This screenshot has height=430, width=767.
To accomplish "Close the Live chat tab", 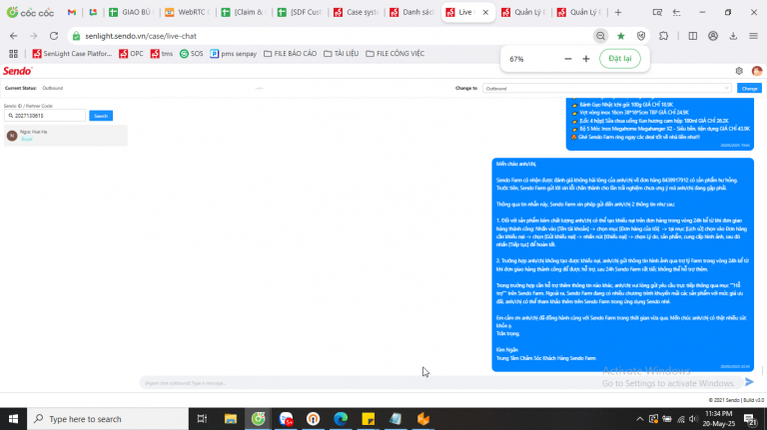I will [x=485, y=12].
